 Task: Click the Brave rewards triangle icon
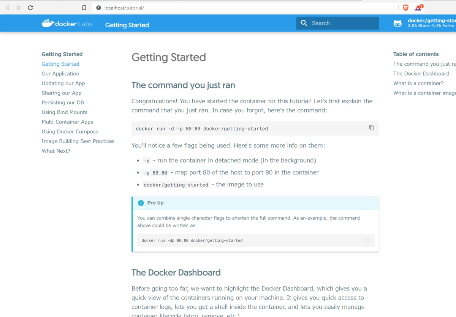pos(418,8)
